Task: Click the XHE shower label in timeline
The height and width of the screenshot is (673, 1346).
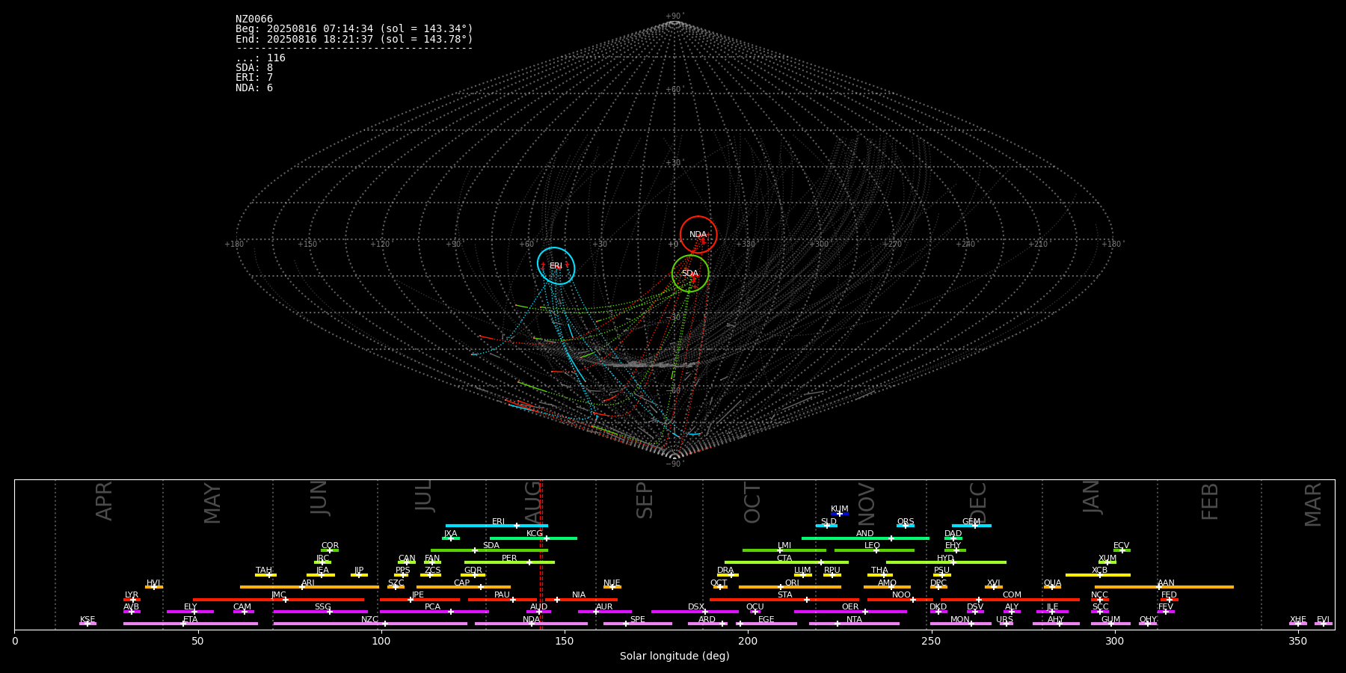Action: click(1297, 620)
